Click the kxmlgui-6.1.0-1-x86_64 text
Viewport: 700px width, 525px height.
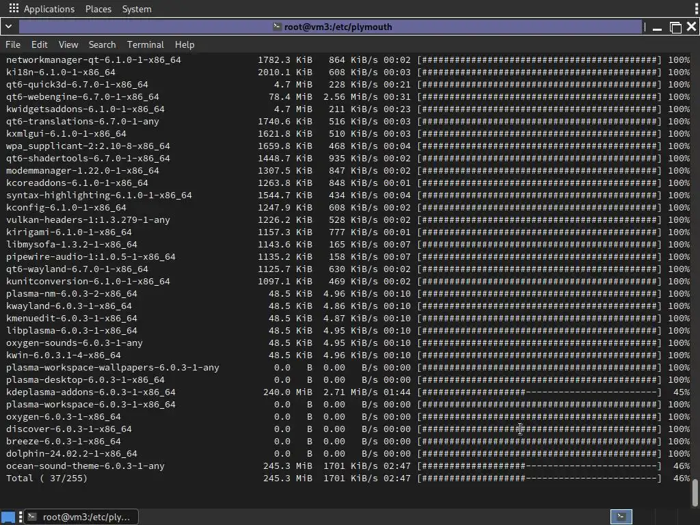click(x=66, y=134)
